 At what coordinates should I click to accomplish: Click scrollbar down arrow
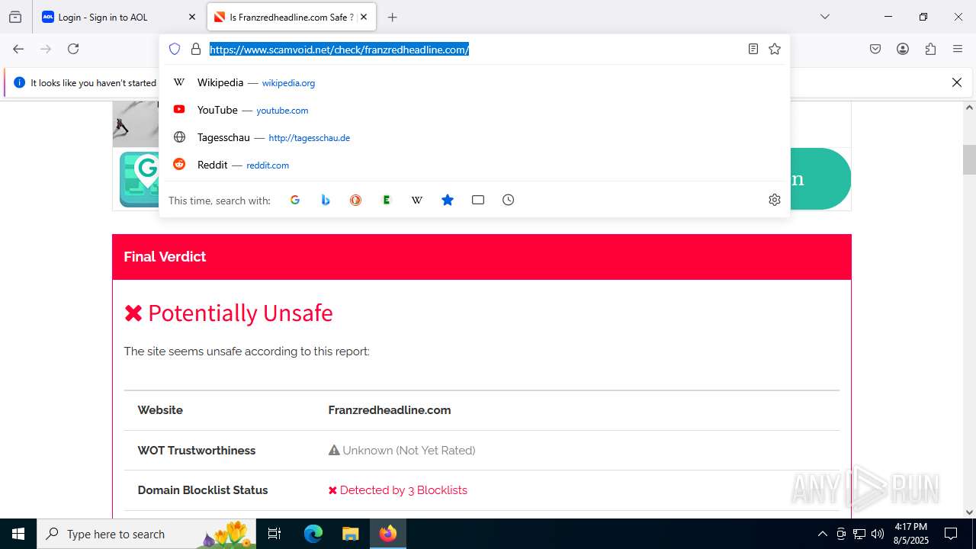pos(969,512)
